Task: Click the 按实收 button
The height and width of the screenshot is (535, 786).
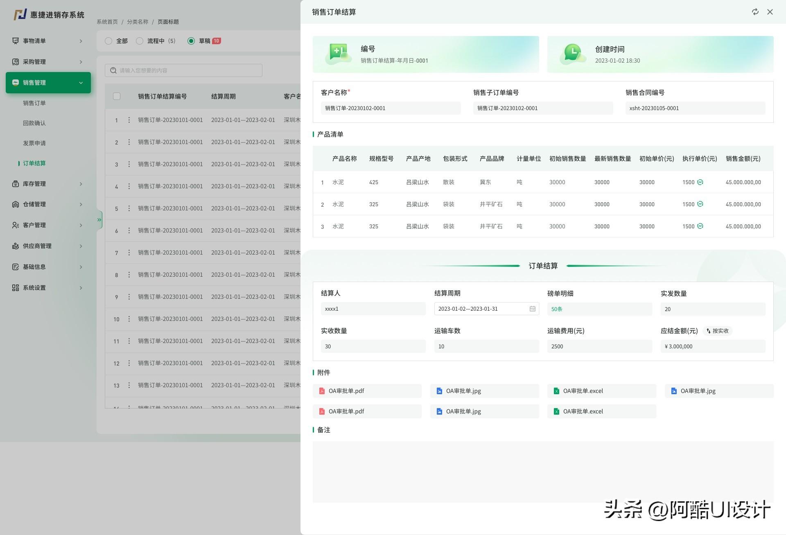Action: click(717, 331)
